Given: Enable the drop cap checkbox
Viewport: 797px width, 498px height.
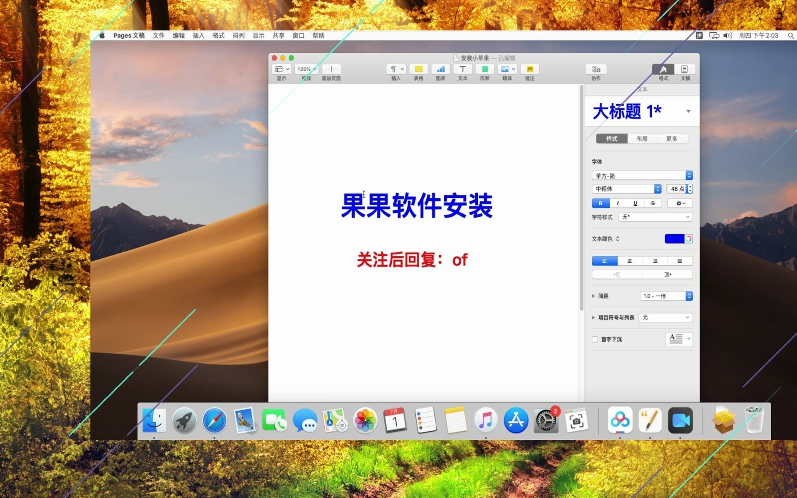Looking at the screenshot, I should point(595,339).
